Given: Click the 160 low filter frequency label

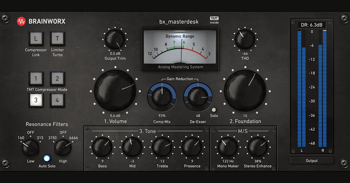Looking at the screenshot, I should click(21, 138).
